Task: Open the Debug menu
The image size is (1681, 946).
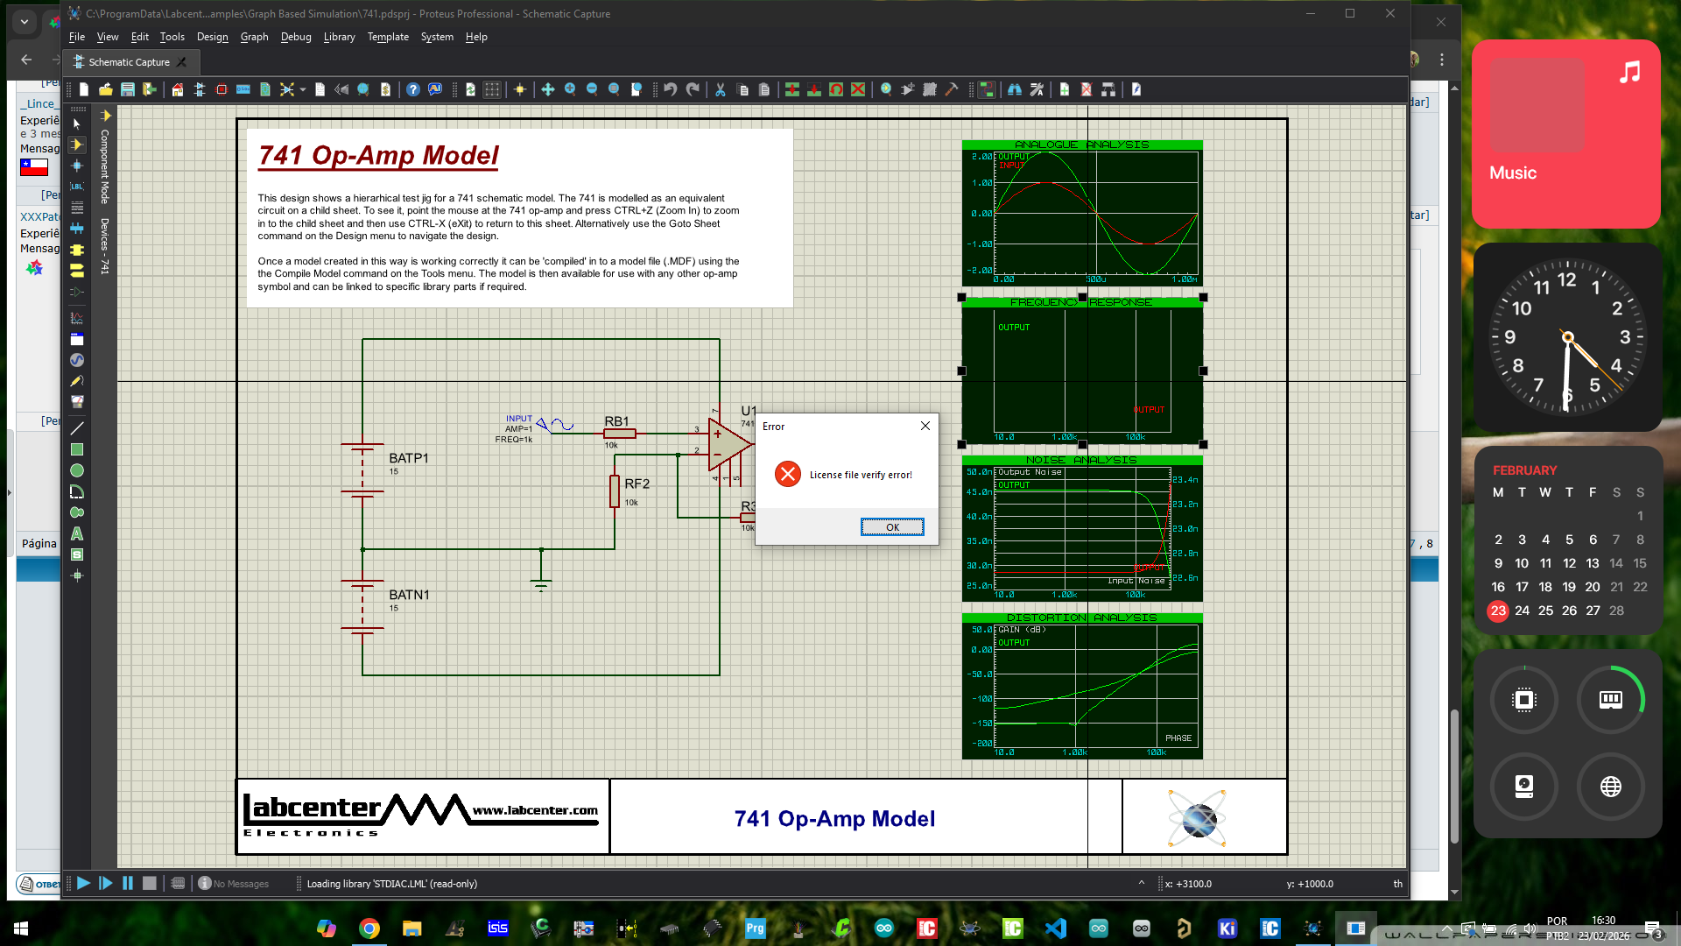Action: 296,37
